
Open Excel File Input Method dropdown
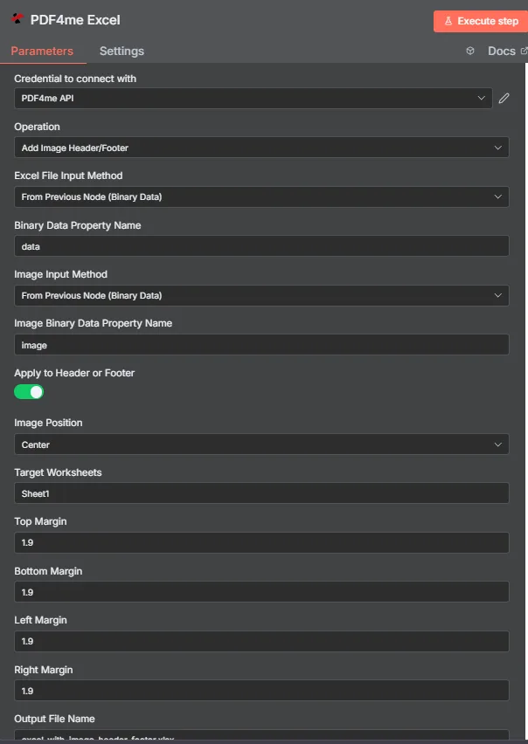coord(261,196)
